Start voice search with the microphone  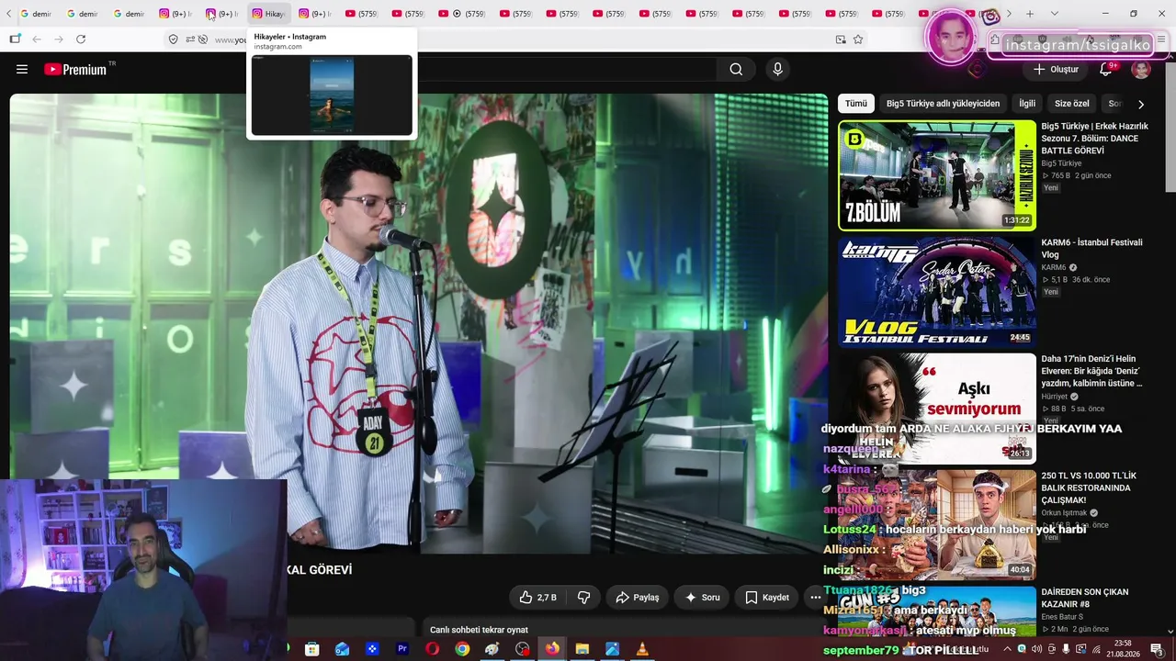[x=778, y=69]
